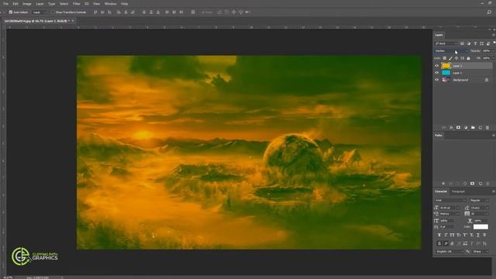Viewport: 496px width, 279px height.
Task: Hide the cyan Layer 1 eye icon
Action: coord(437,73)
